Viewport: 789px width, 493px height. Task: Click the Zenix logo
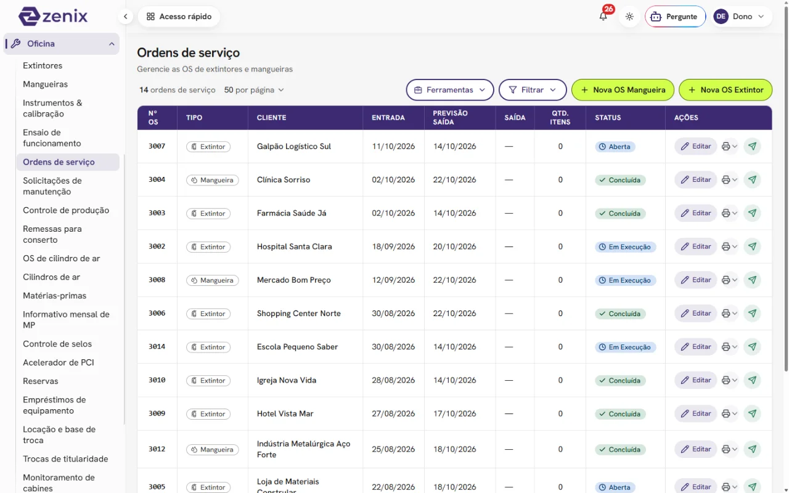[x=53, y=17]
